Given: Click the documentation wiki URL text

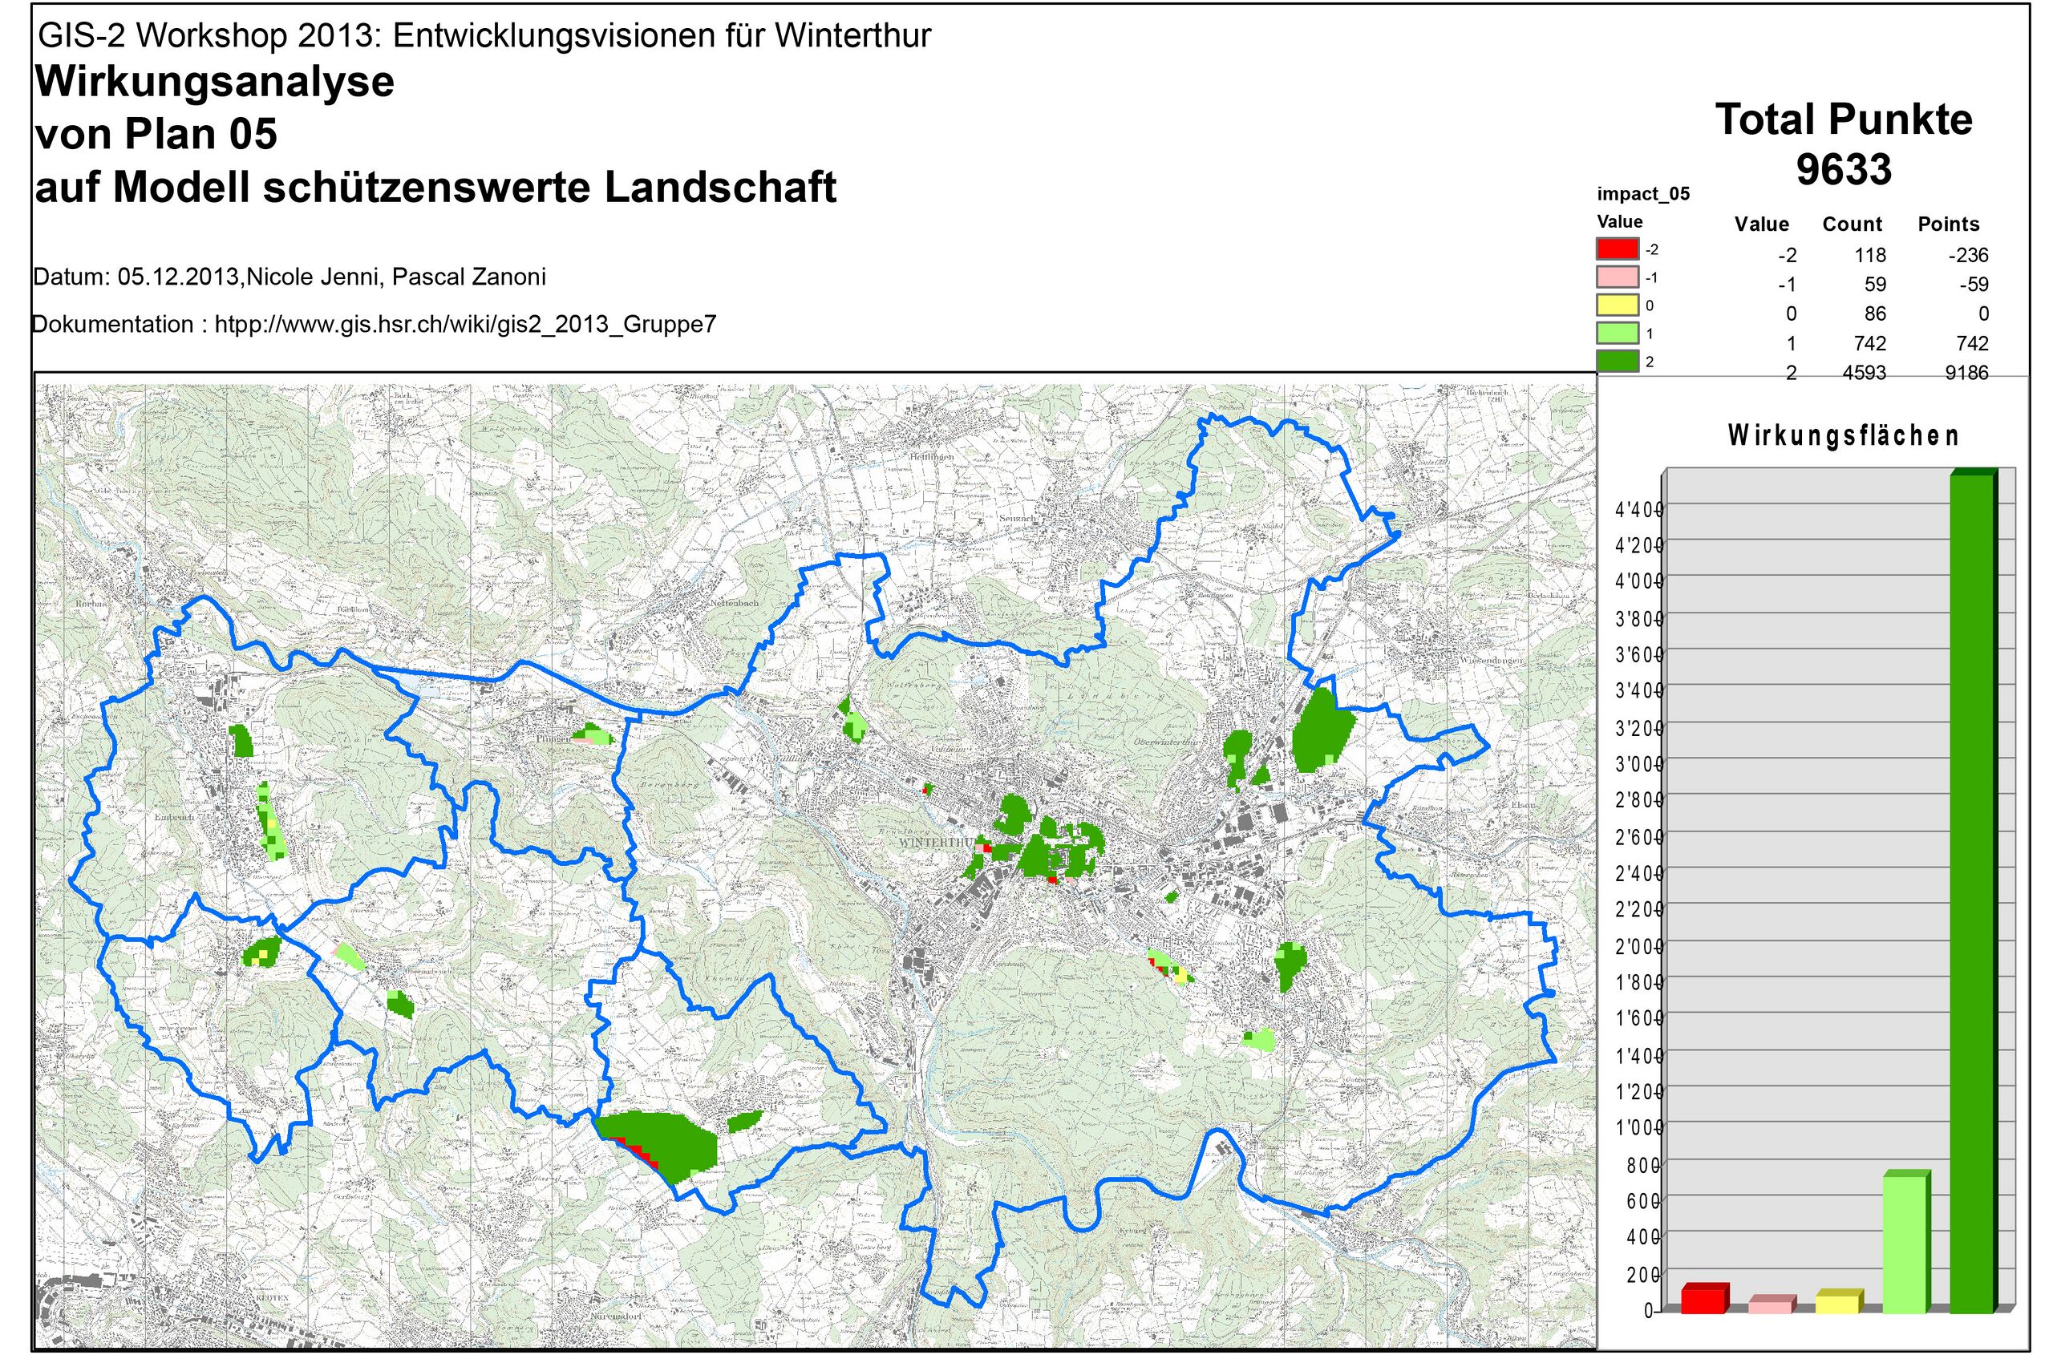Looking at the screenshot, I should [x=465, y=324].
